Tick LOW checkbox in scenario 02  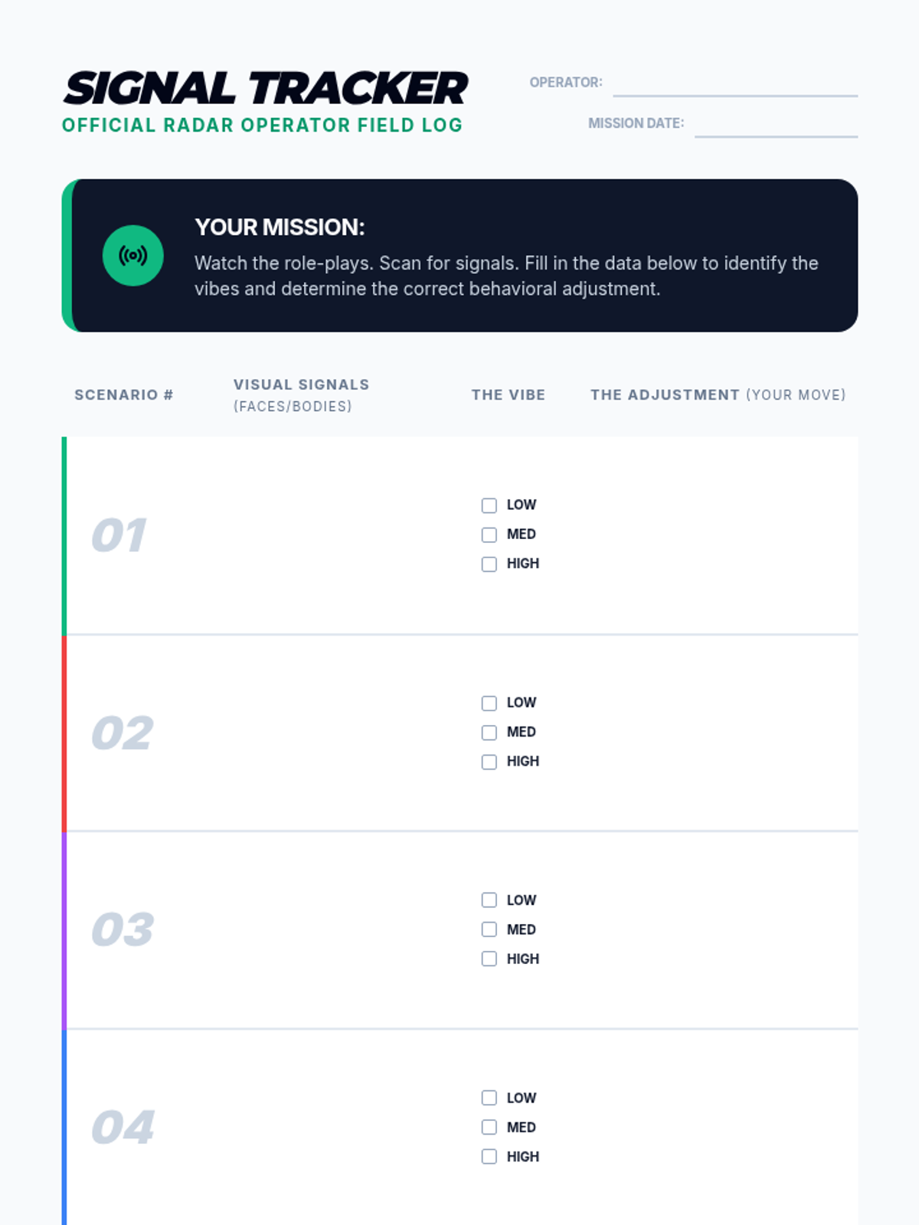(489, 703)
